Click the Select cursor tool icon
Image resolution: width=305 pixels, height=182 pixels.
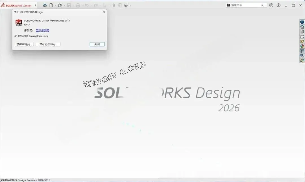pyautogui.click(x=105, y=5)
